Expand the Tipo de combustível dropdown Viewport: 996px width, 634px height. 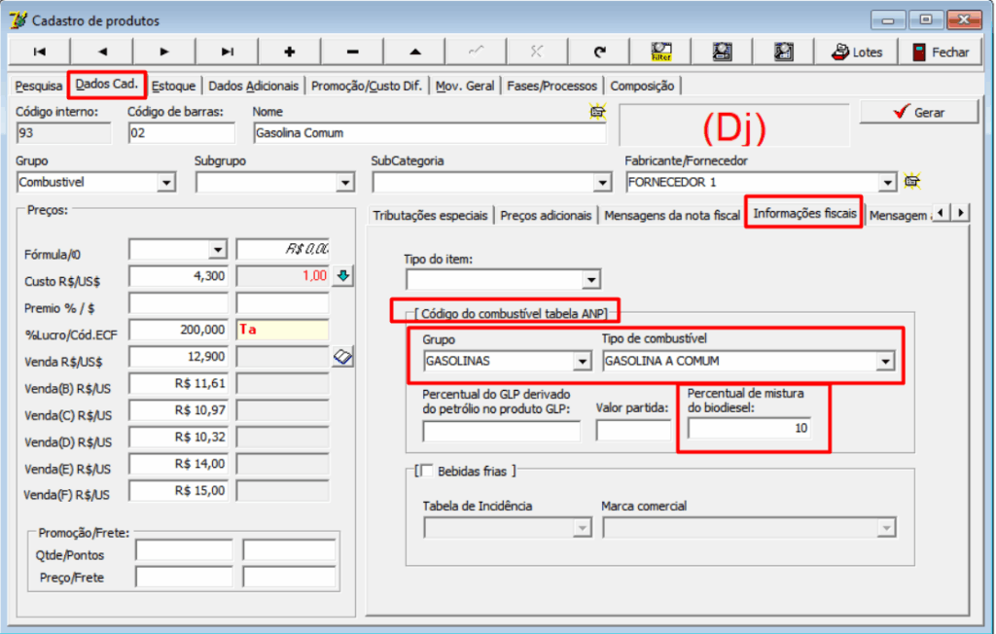pos(884,361)
